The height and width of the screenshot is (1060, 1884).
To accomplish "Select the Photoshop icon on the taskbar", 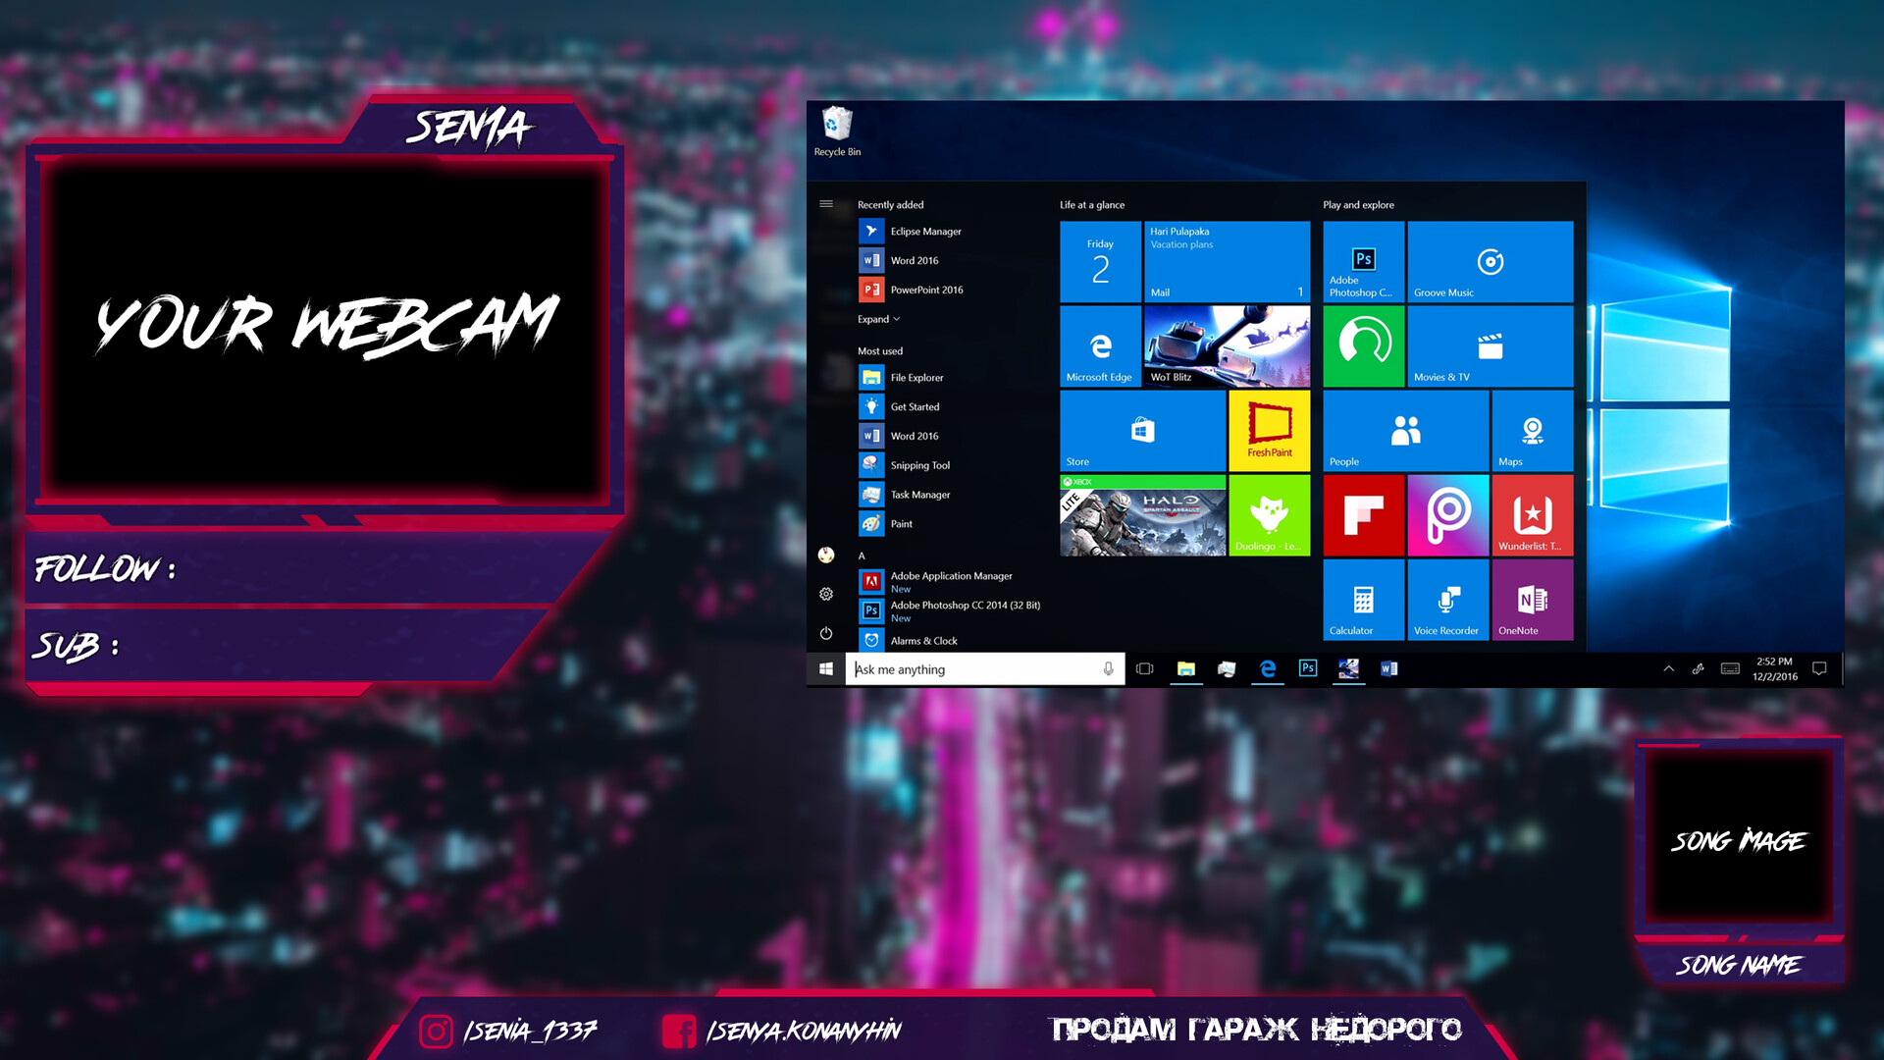I will 1307,668.
